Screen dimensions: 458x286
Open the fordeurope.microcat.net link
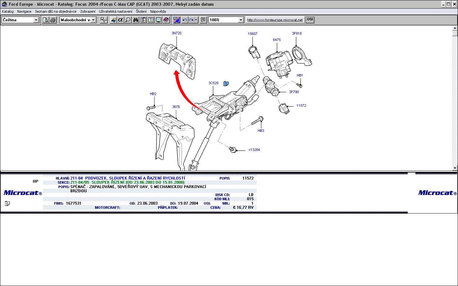point(275,20)
